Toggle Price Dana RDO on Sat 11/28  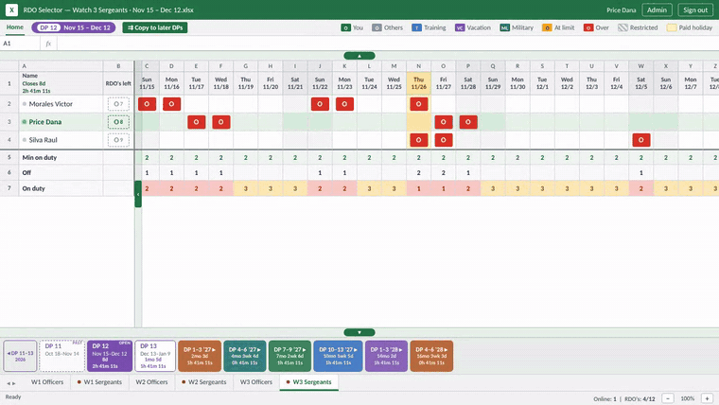click(x=468, y=122)
